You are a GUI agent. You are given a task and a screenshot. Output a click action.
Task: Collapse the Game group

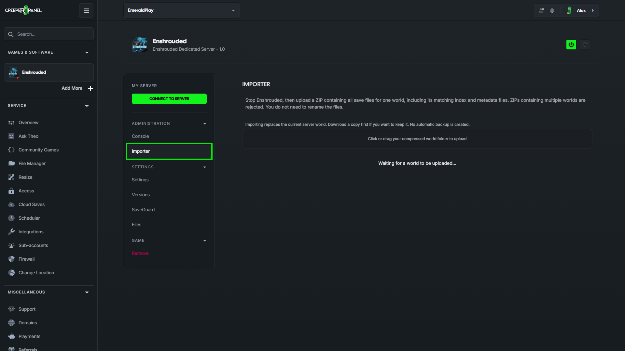coord(205,240)
